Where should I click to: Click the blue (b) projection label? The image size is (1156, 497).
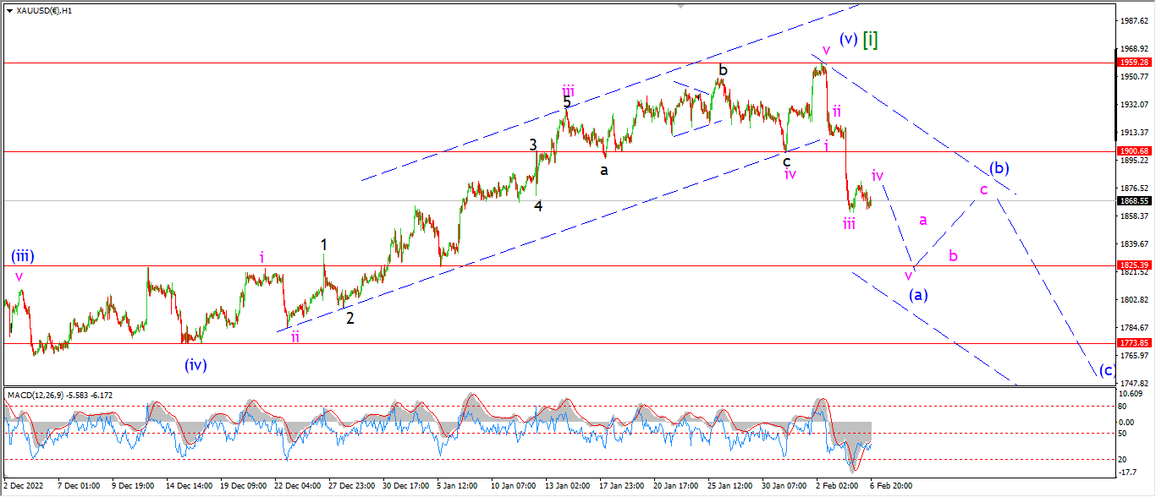pos(999,167)
